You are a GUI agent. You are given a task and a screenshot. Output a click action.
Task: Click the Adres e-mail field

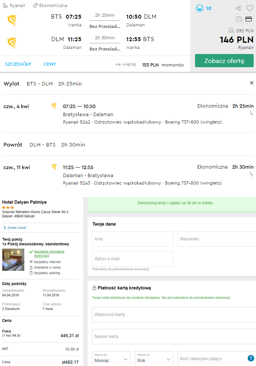133,259
